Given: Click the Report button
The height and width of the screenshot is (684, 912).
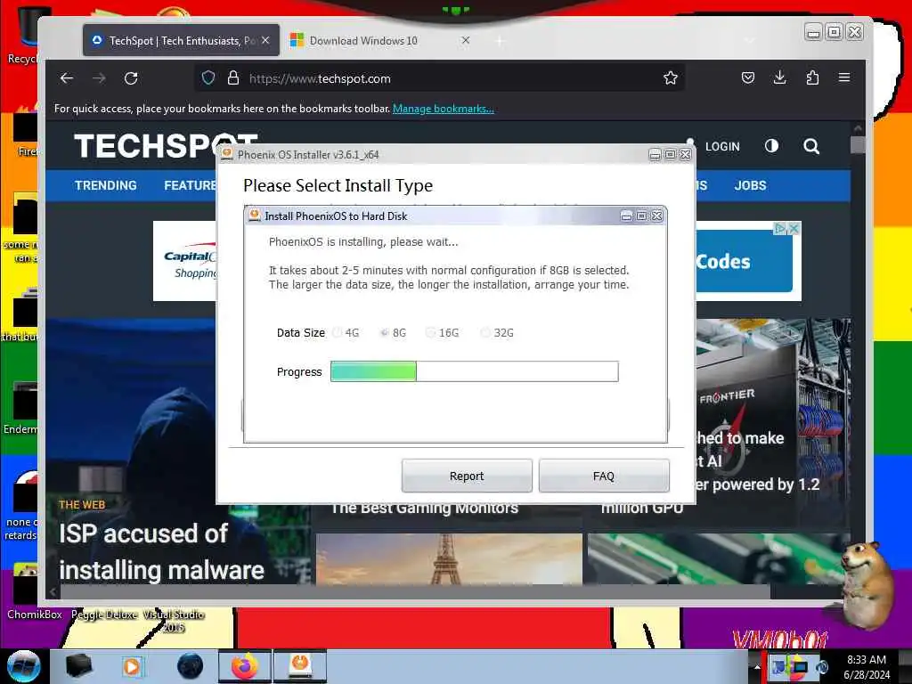Looking at the screenshot, I should pos(467,476).
